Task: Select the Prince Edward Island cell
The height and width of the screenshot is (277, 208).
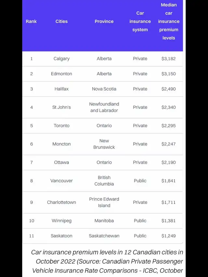Action: [x=104, y=202]
